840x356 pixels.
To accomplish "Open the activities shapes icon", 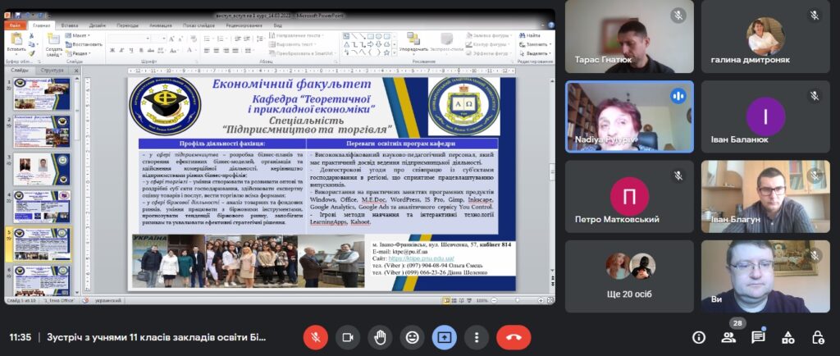I will (x=787, y=337).
